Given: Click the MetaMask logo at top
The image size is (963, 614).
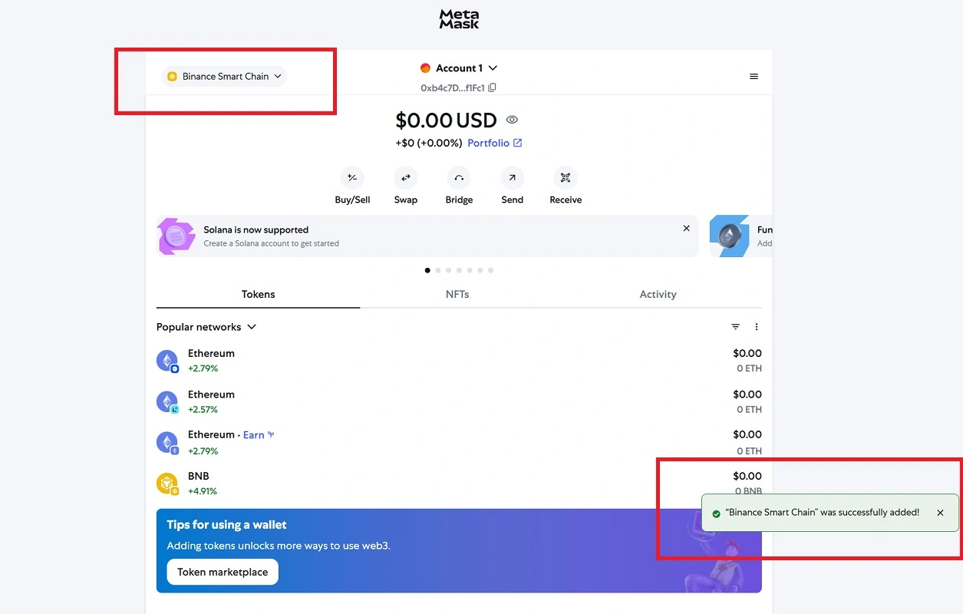Looking at the screenshot, I should 459,19.
